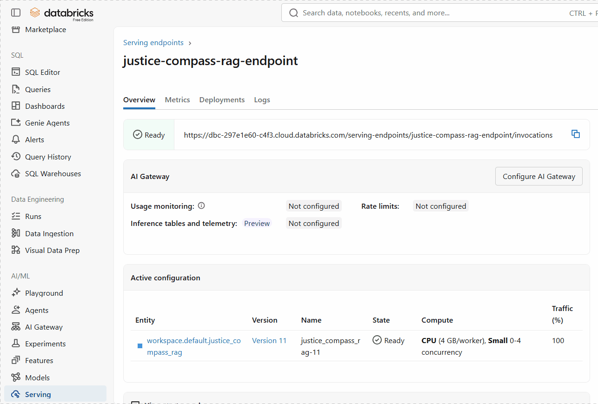Screen dimensions: 598x404
Task: Switch to the Logs tab
Action: click(x=262, y=100)
